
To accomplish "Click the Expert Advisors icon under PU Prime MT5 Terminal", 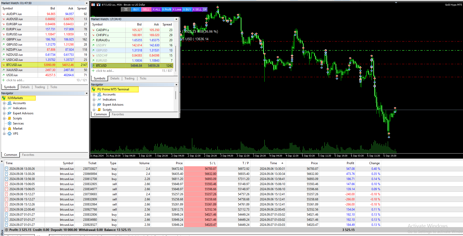I will click(99, 105).
